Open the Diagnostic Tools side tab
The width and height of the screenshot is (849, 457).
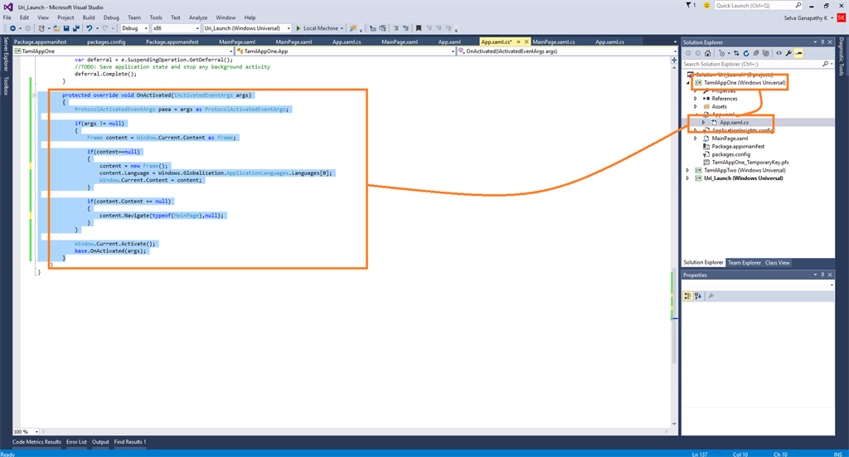coord(842,56)
